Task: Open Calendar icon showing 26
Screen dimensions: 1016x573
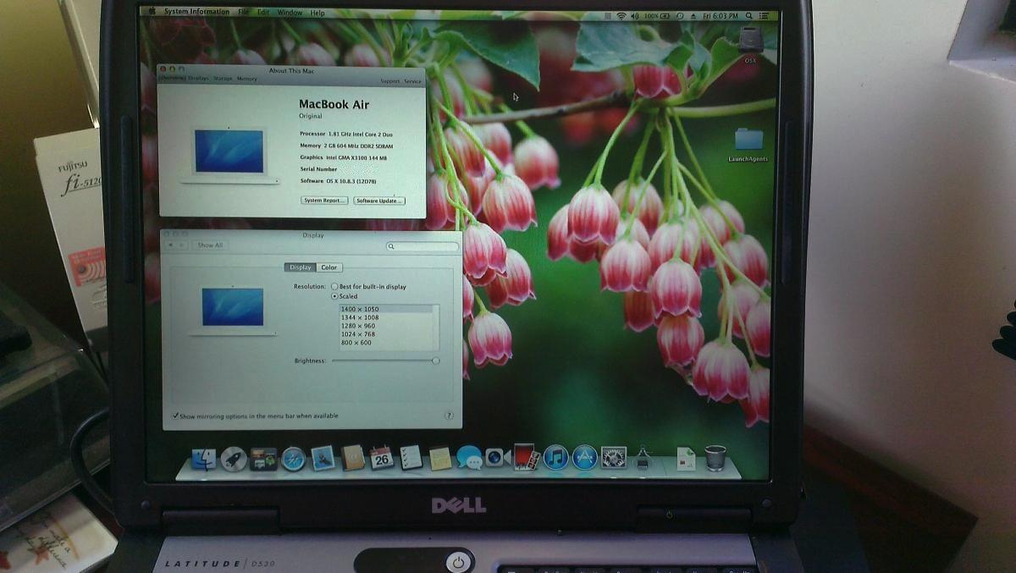Action: (381, 459)
